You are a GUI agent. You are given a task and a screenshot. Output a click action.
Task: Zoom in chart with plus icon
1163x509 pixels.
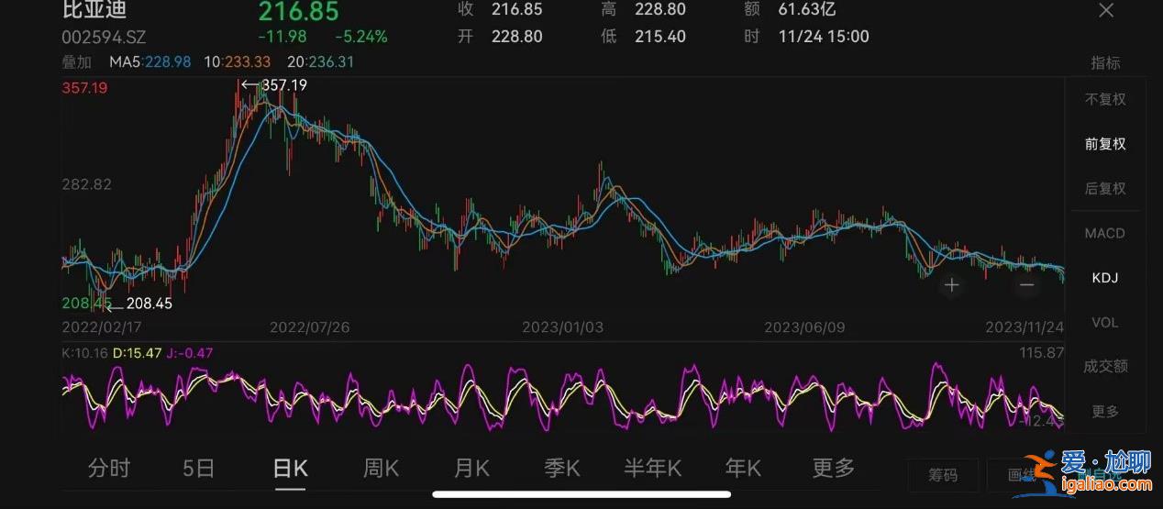tap(952, 285)
